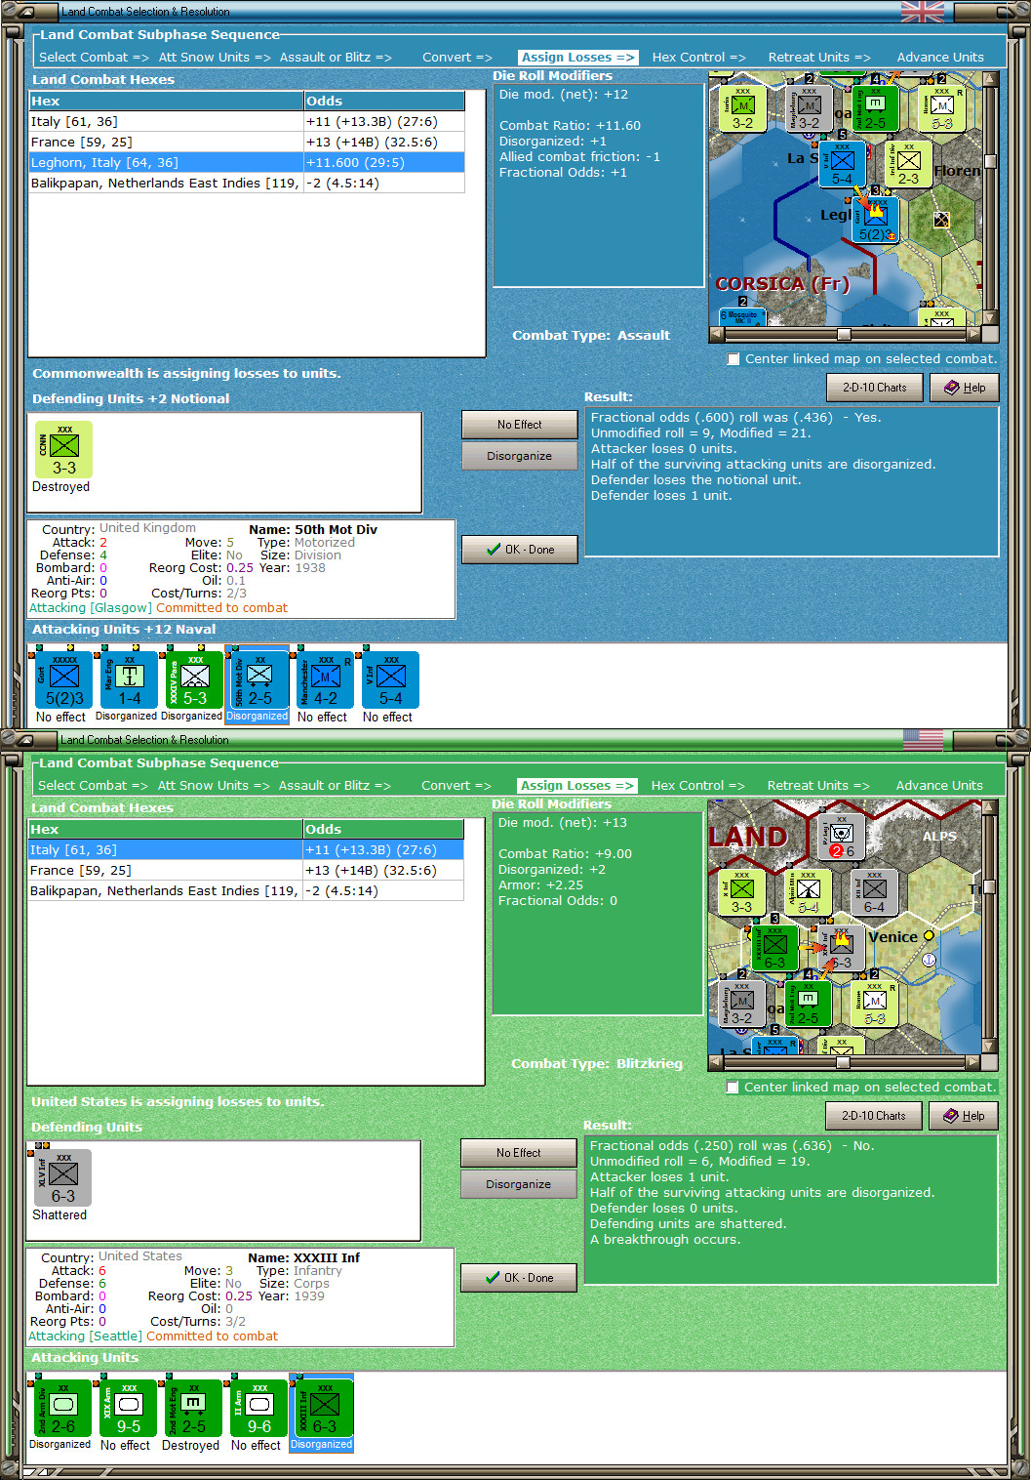Select the II Arm 9-6 attacking unit
The image size is (1031, 1480).
pyautogui.click(x=259, y=1408)
